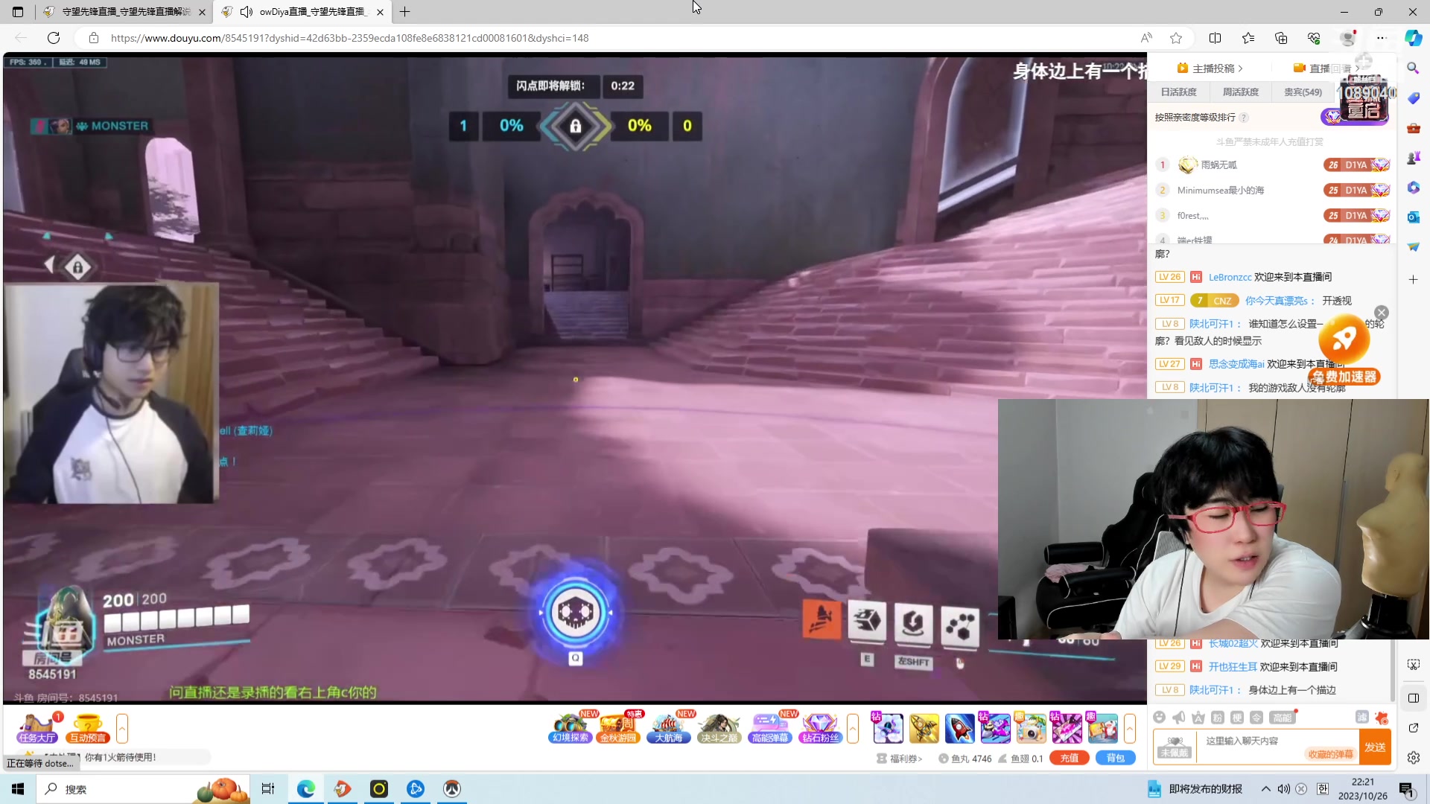
Task: Add this page to favorites star
Action: (1176, 38)
